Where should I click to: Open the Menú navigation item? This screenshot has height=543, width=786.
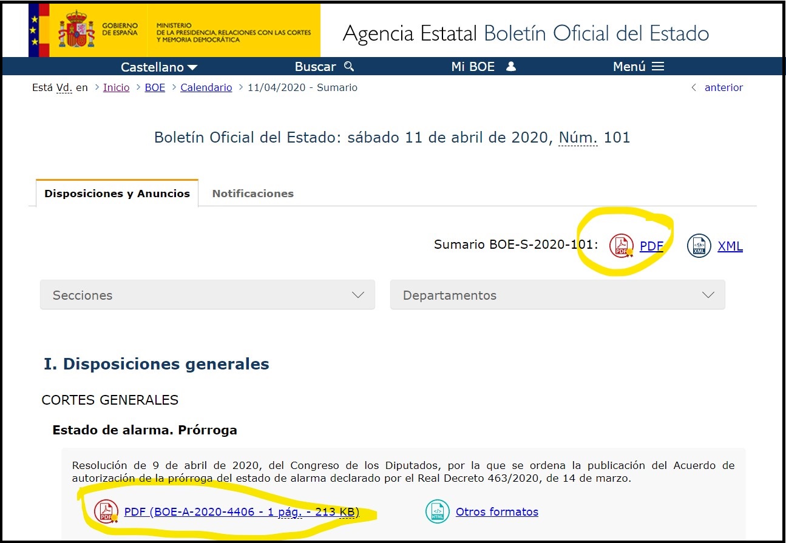coord(639,67)
